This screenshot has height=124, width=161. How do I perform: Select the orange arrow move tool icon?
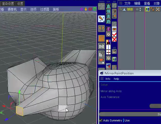click(101, 19)
